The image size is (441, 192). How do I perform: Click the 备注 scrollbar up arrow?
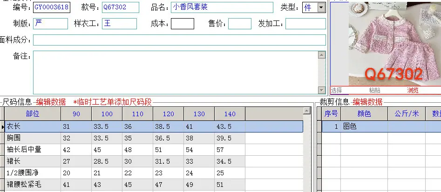click(x=322, y=55)
